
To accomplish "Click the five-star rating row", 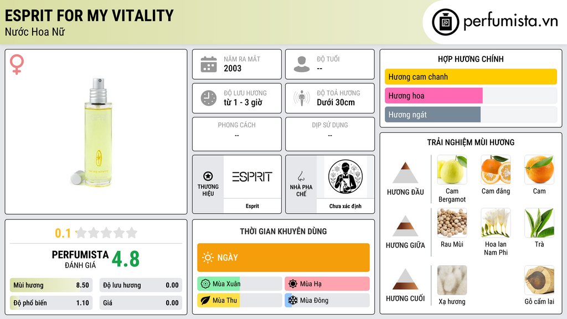I will (x=107, y=233).
